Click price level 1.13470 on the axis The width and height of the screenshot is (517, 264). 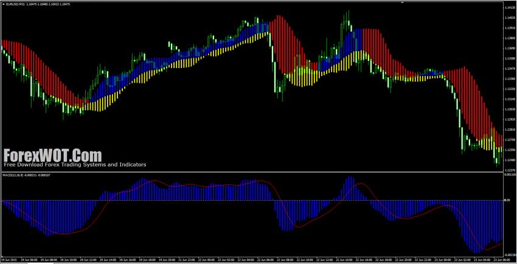click(x=510, y=68)
